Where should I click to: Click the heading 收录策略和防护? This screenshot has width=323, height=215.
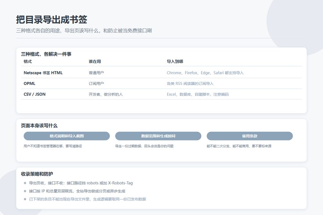click(x=37, y=174)
